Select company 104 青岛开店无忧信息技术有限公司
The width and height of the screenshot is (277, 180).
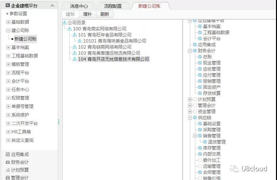point(114,59)
